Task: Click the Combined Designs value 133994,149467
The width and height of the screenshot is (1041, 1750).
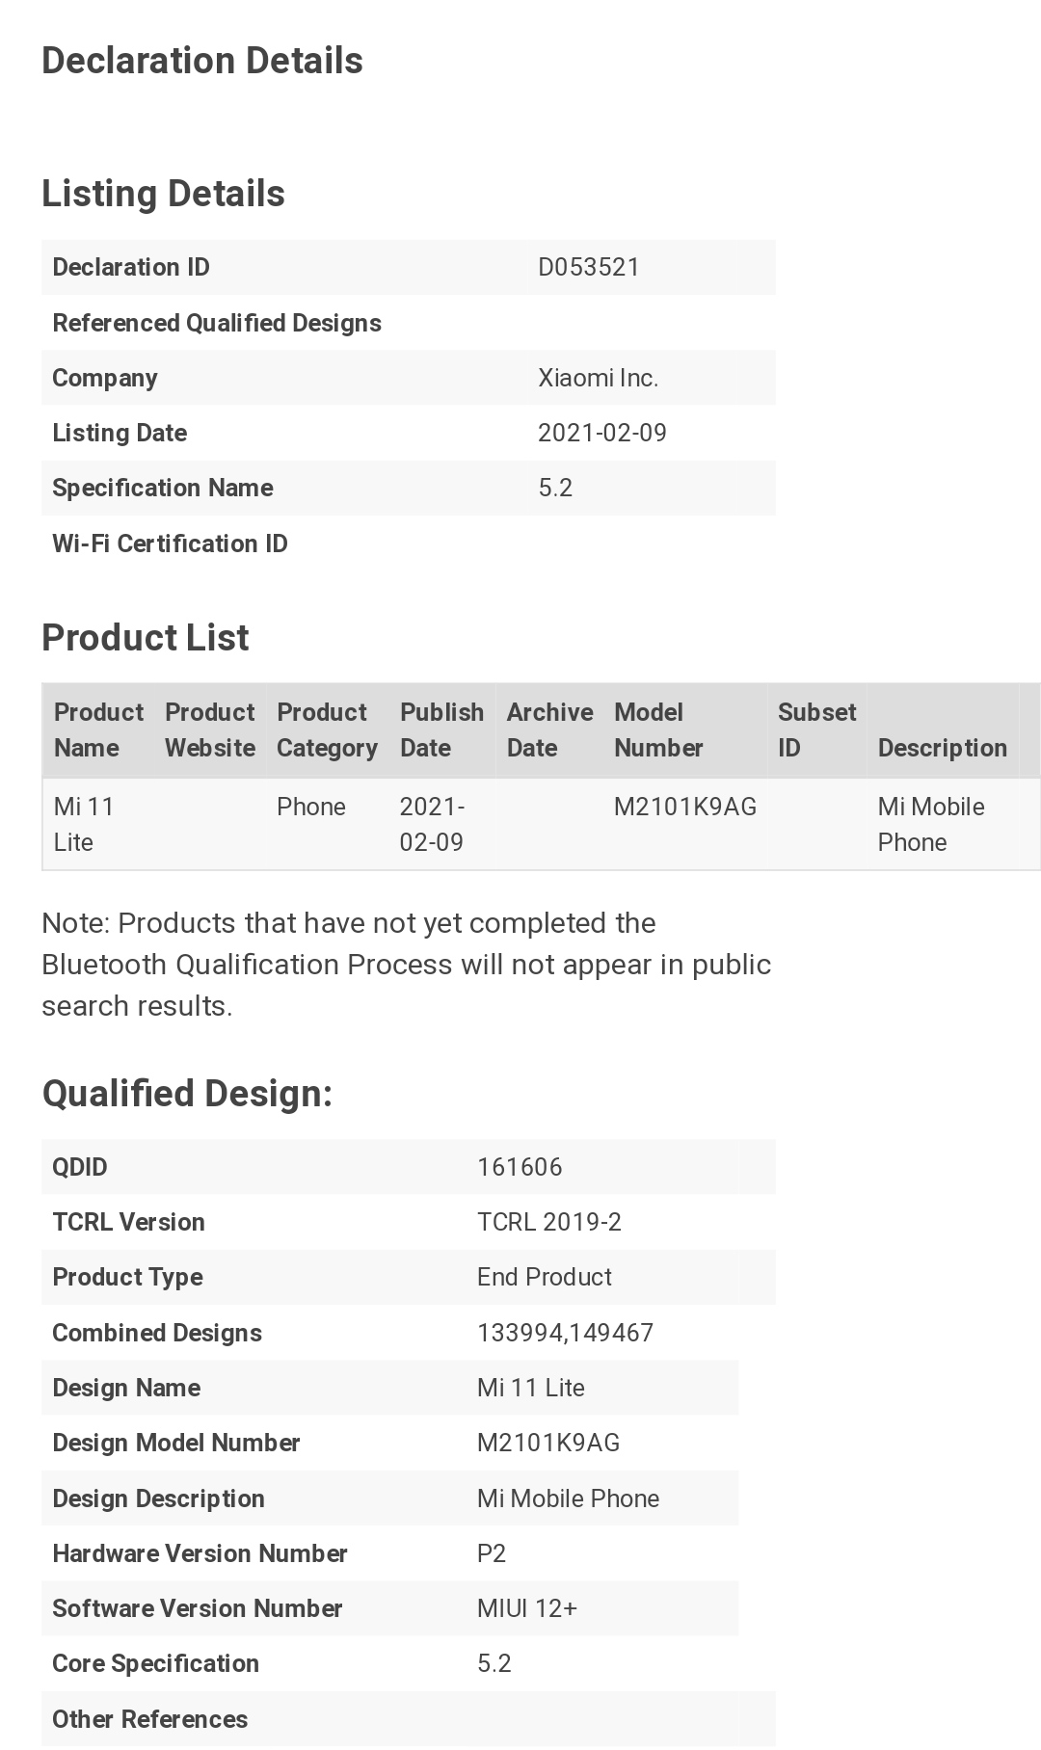Action: pyautogui.click(x=565, y=1333)
